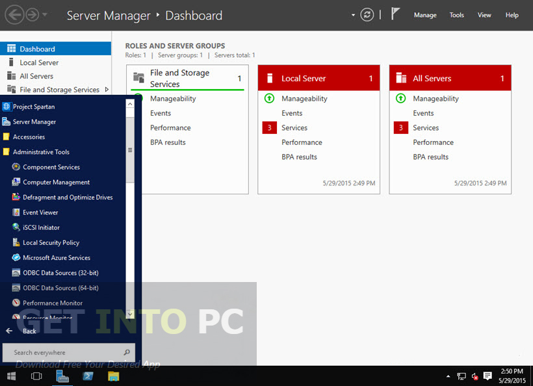533x386 pixels.
Task: Expand the Accessories folder
Action: pyautogui.click(x=29, y=137)
